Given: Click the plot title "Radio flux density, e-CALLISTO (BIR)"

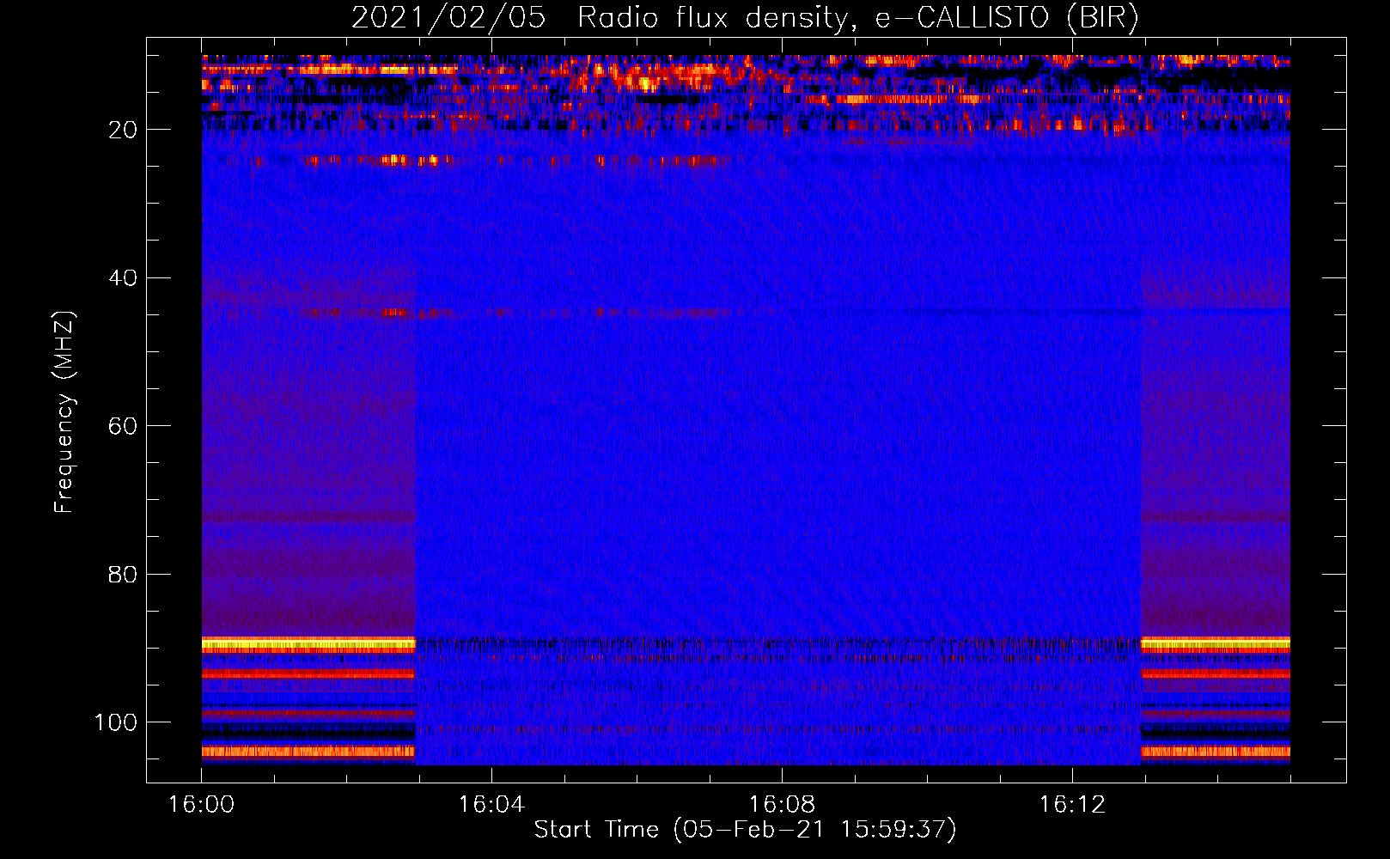Looking at the screenshot, I should 858,18.
